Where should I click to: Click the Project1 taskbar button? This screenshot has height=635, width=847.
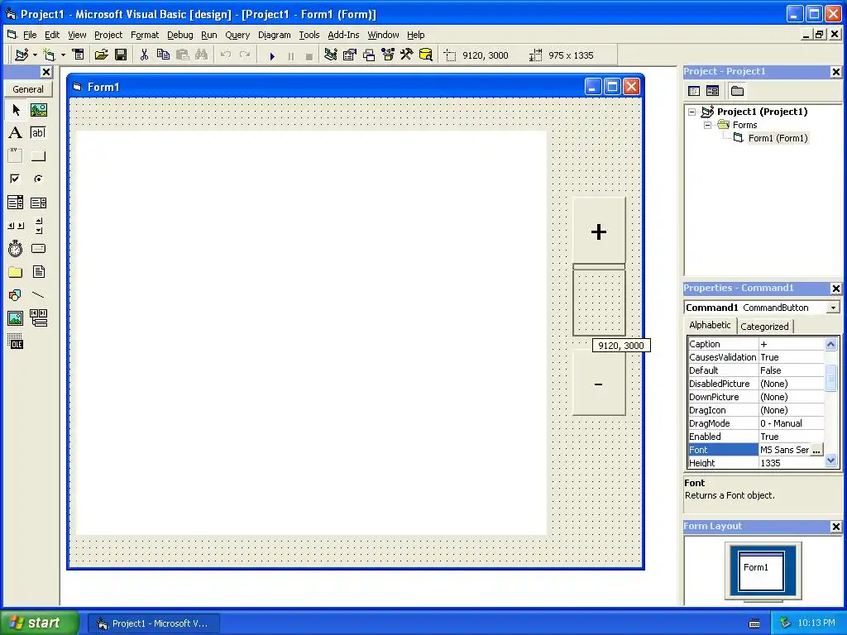(154, 623)
